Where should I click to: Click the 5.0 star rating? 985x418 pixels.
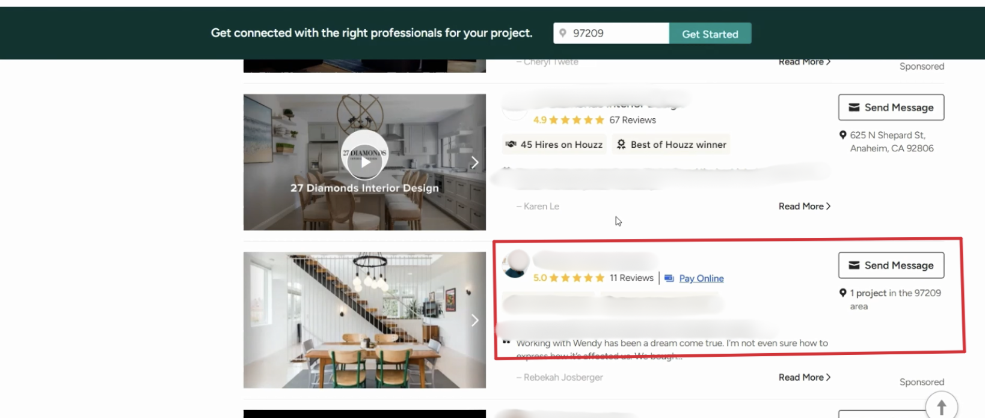coord(568,278)
